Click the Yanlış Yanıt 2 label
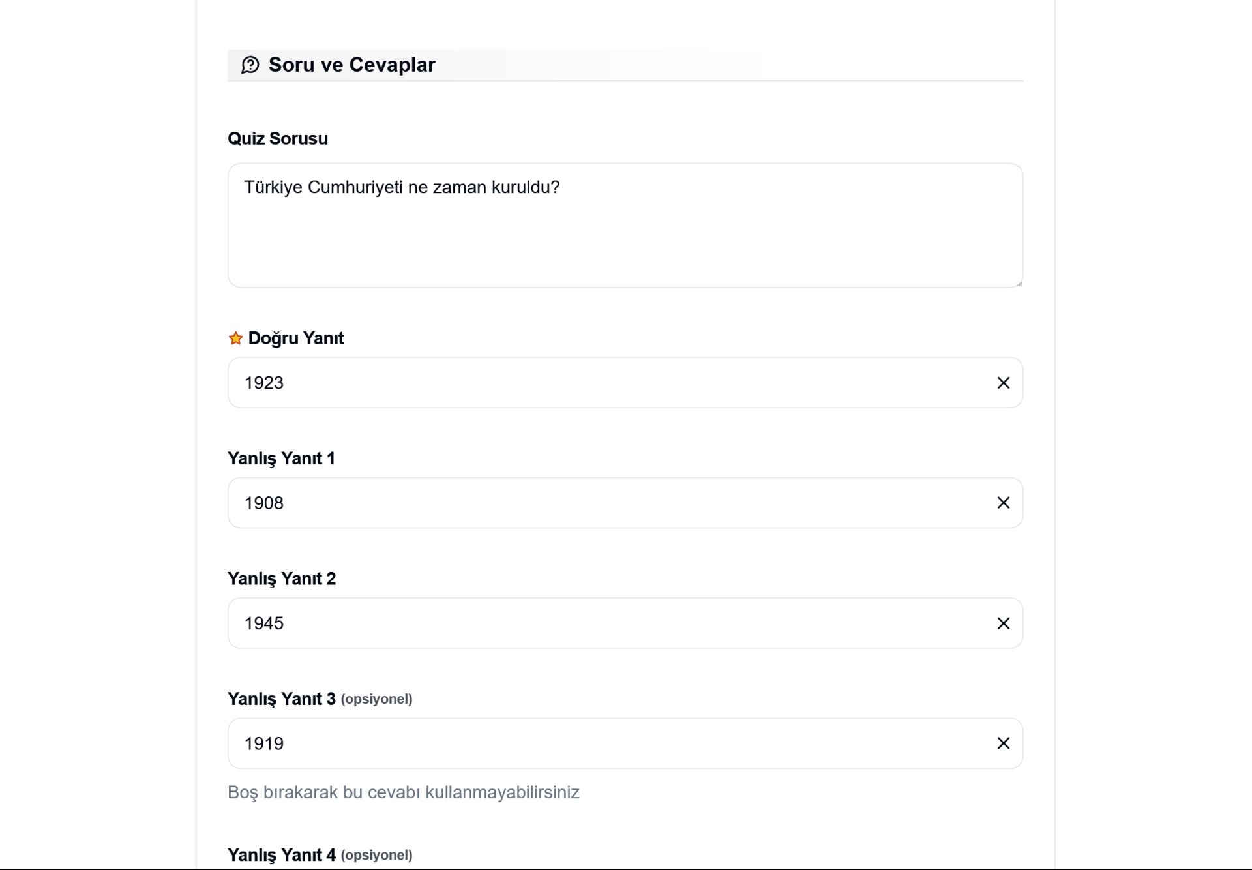1252x870 pixels. pyautogui.click(x=282, y=579)
